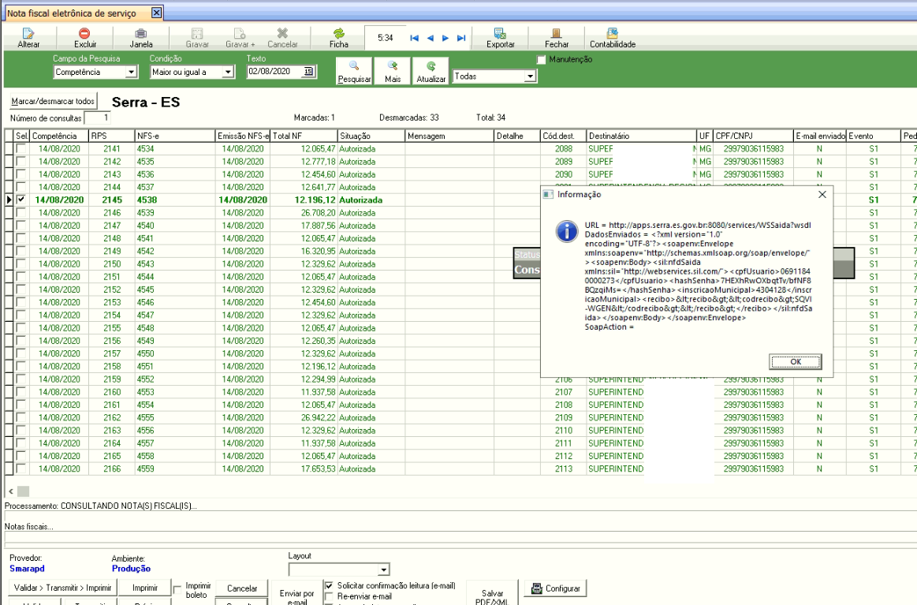Click the Marcar/desmarcar todos button
Screen dimensions: 917x605
coord(53,102)
